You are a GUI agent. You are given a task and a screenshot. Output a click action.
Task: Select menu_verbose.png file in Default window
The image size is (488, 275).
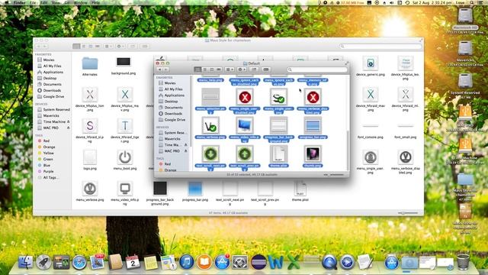point(210,125)
